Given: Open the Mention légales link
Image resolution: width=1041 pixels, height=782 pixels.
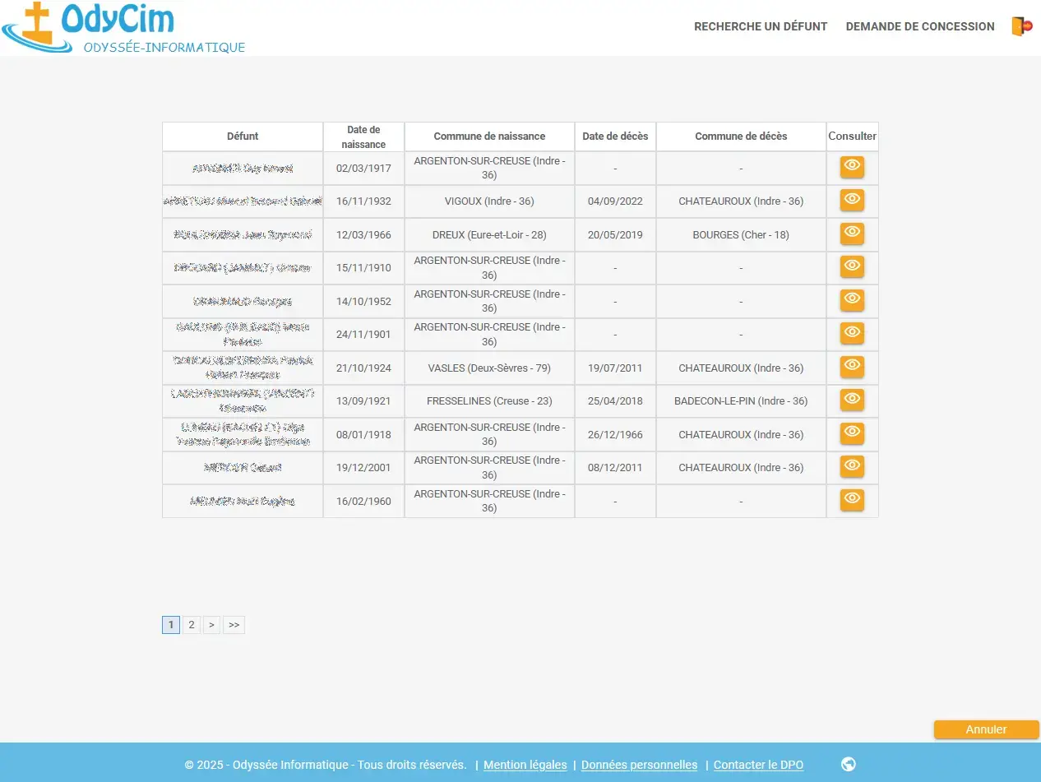Looking at the screenshot, I should (525, 765).
